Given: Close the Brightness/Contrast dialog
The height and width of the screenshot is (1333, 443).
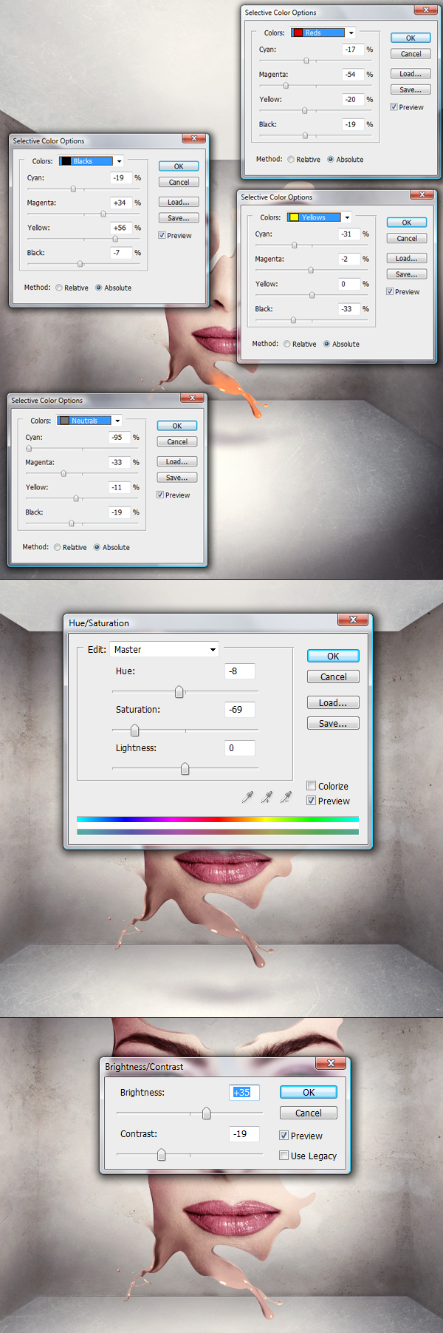Looking at the screenshot, I should pos(331,1063).
